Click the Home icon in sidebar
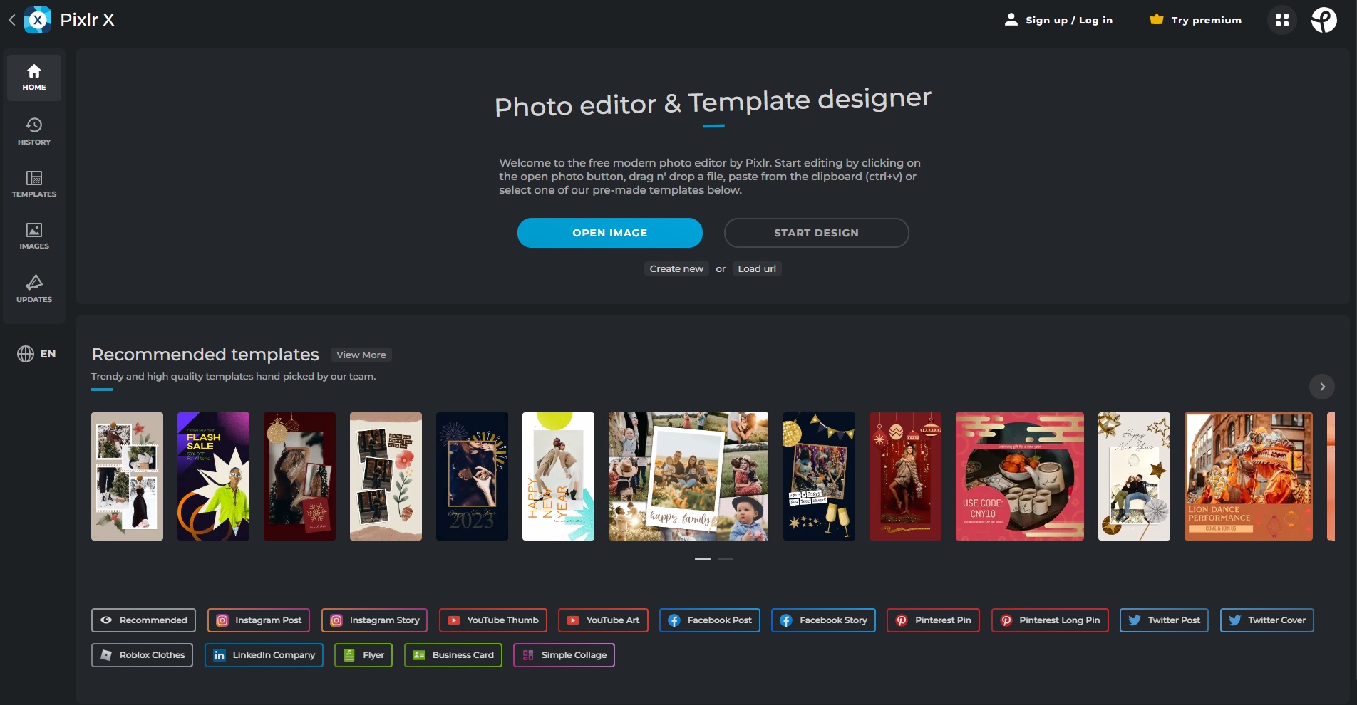 click(34, 78)
